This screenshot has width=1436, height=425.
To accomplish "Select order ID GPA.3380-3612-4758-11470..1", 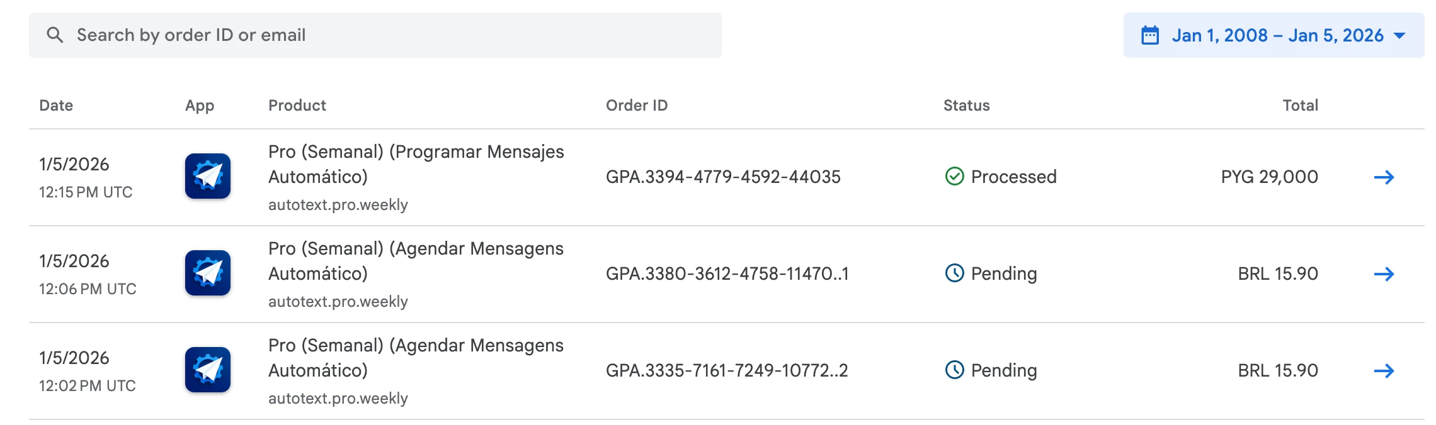I will 727,273.
